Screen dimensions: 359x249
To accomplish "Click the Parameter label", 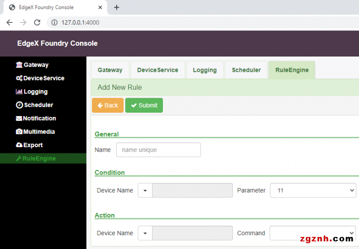I will click(251, 190).
